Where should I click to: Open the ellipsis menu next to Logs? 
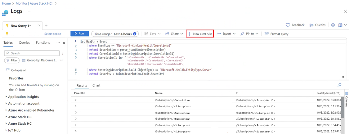[30, 11]
